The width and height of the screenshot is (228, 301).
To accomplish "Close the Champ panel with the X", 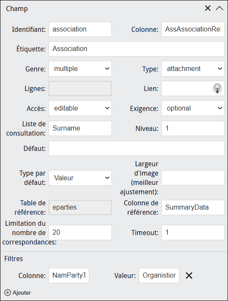I will (x=208, y=8).
